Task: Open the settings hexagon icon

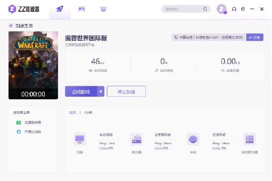Action: click(243, 9)
